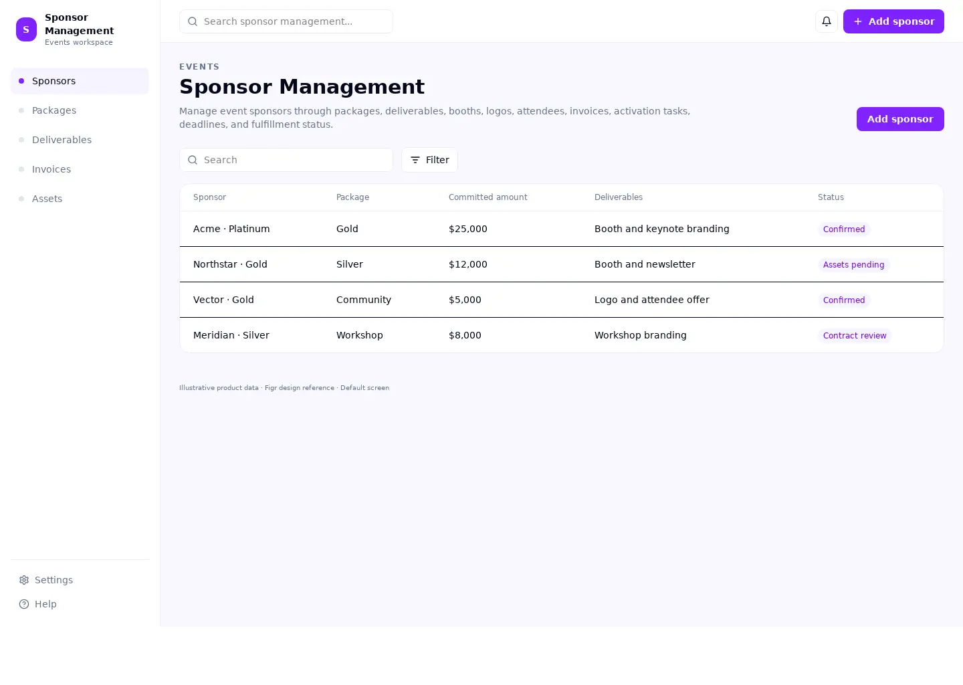This screenshot has width=963, height=685.
Task: Open notifications bell
Action: click(827, 21)
